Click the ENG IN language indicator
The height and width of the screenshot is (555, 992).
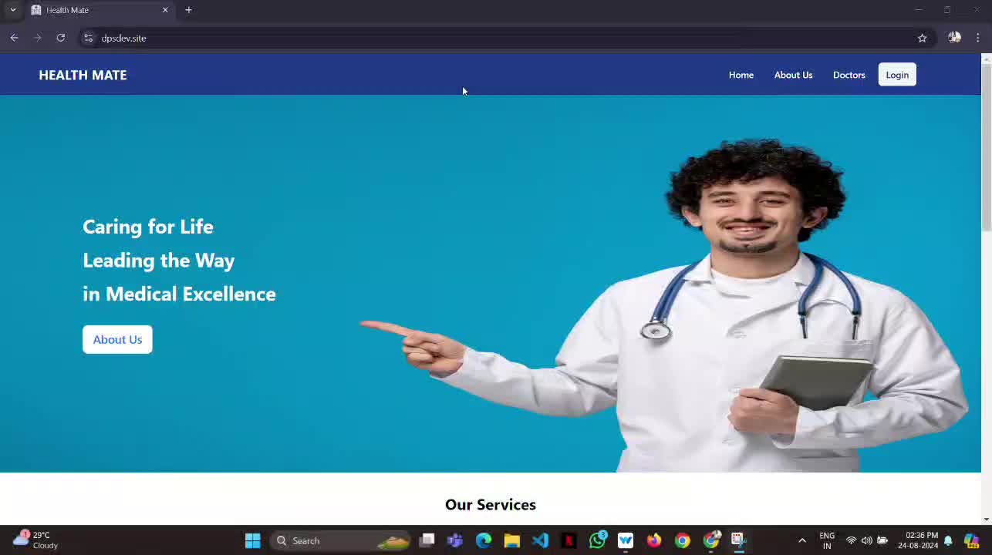tap(827, 540)
